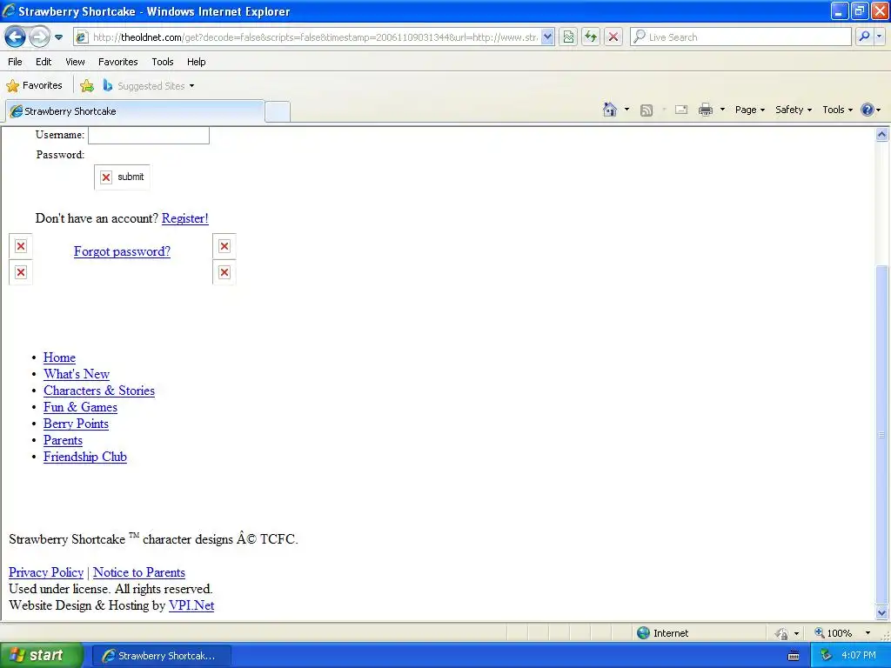The height and width of the screenshot is (668, 891).
Task: Click the Print icon
Action: (x=706, y=110)
